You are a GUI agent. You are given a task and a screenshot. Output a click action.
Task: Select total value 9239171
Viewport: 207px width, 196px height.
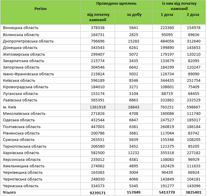tap(98, 193)
